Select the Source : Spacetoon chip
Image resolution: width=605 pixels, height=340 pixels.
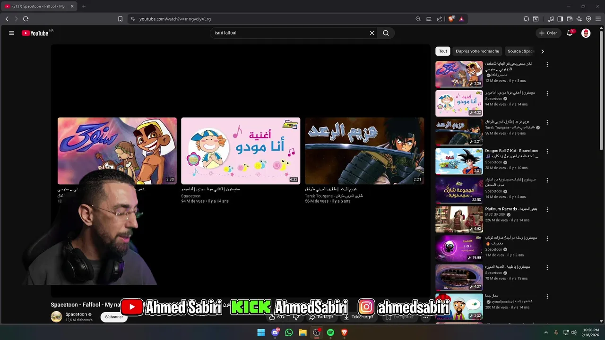coord(520,51)
